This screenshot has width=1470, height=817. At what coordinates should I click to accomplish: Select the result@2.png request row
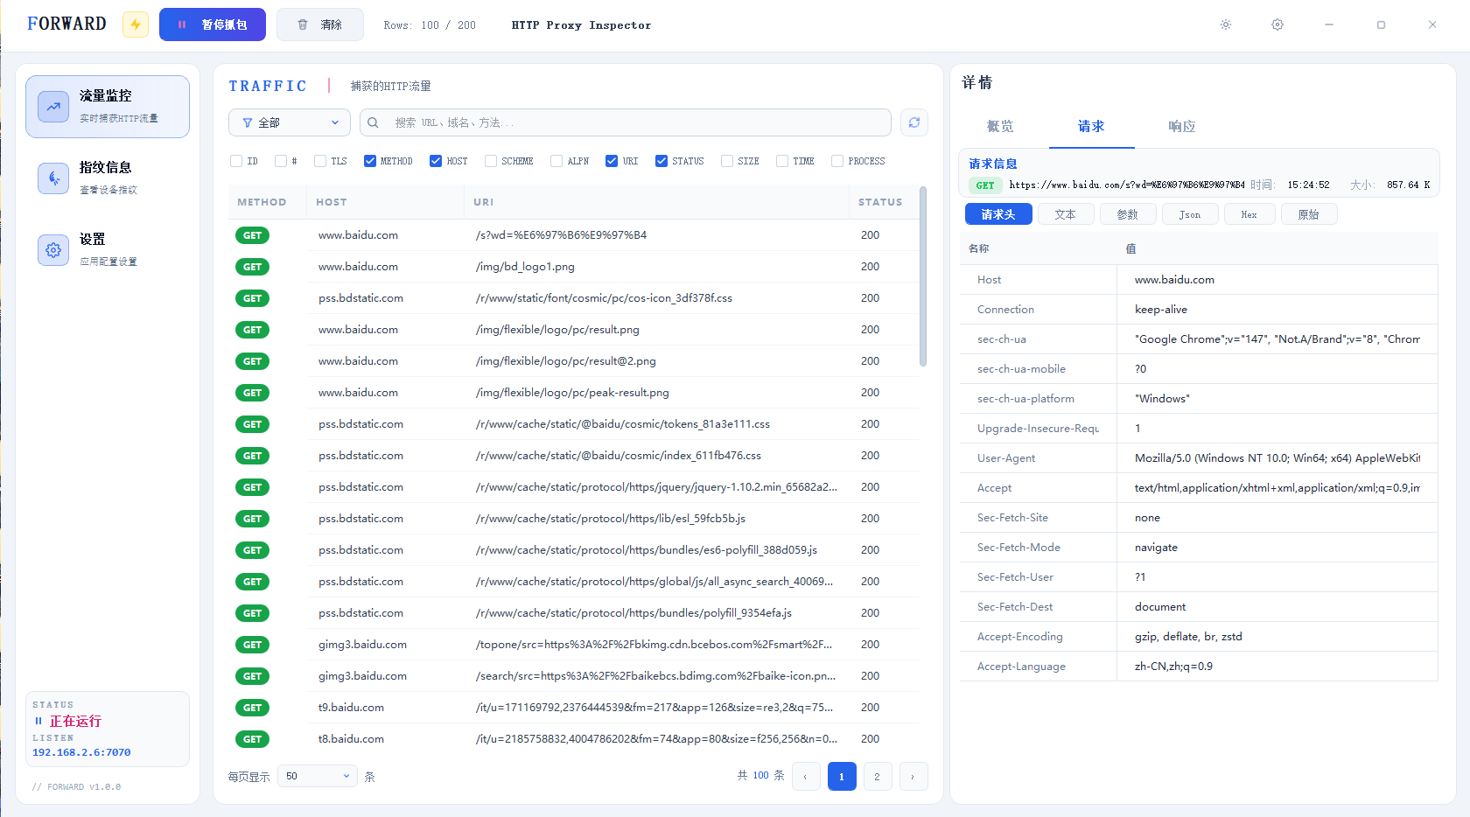(x=574, y=361)
